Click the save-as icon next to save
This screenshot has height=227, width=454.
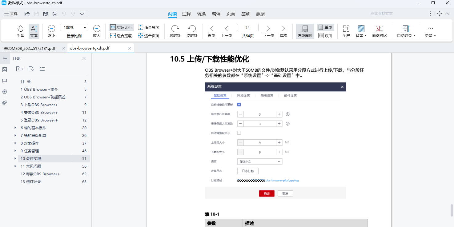pos(46,14)
